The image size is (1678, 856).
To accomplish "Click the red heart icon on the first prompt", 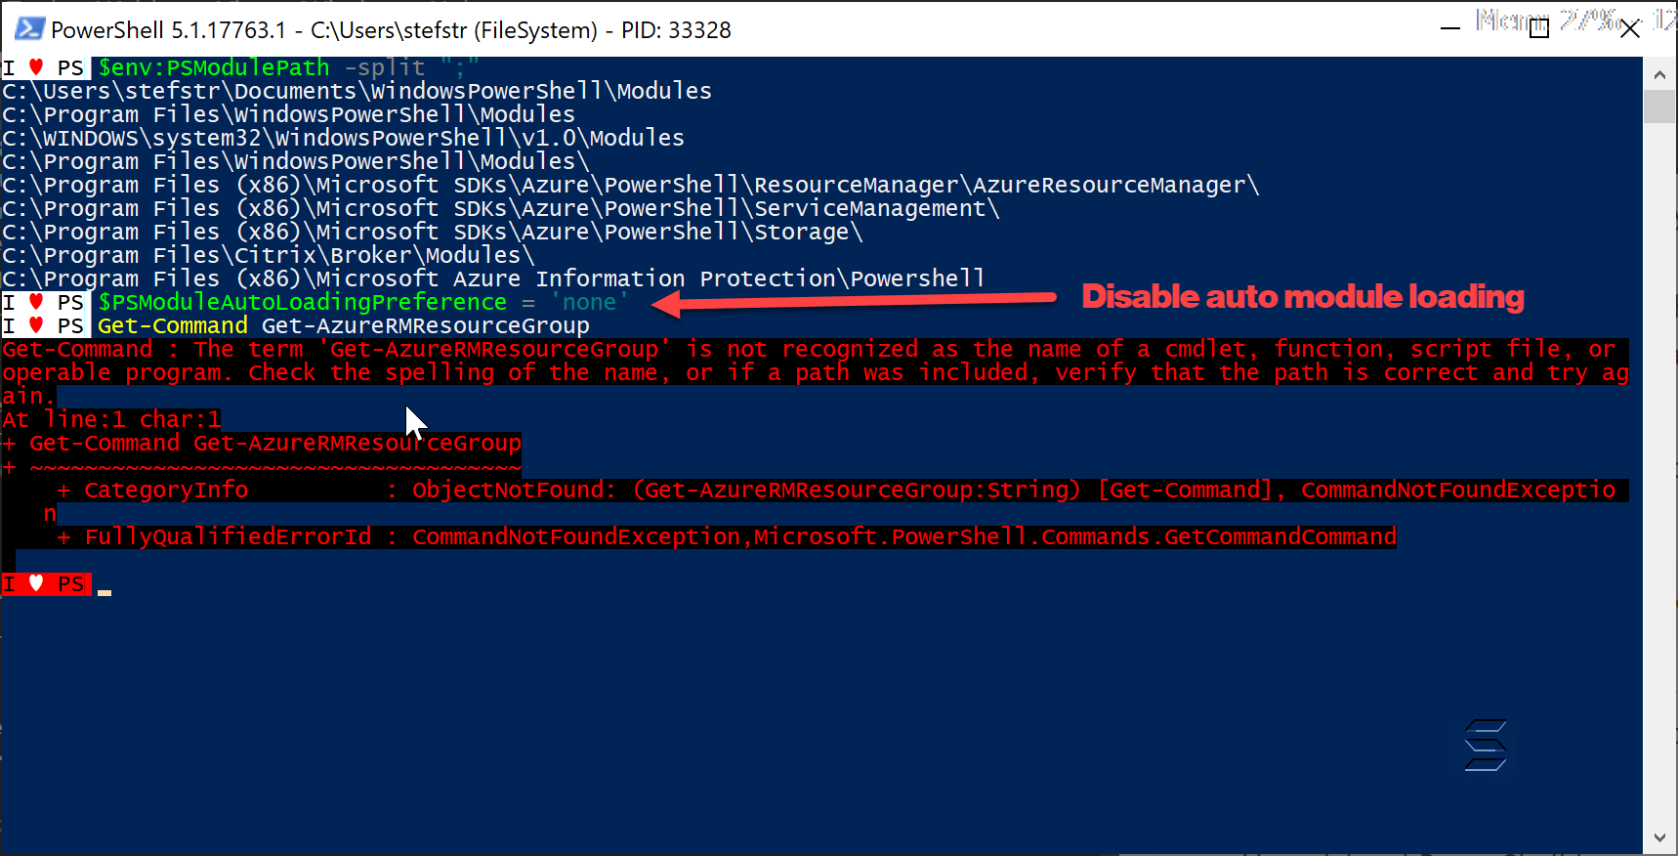I will click(x=37, y=67).
